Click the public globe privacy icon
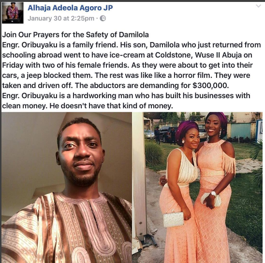The image size is (265, 263). [x=103, y=18]
